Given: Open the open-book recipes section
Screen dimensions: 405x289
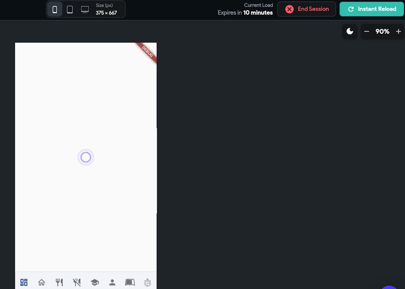Looking at the screenshot, I should click(130, 282).
